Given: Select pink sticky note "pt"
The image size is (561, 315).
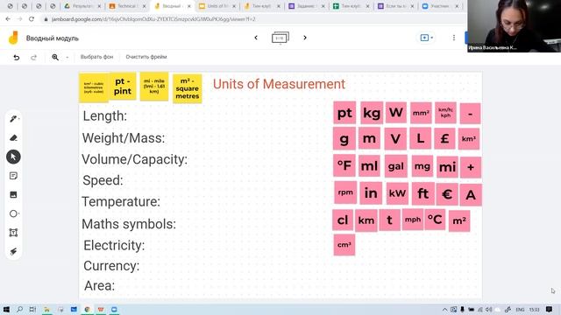Looking at the screenshot, I should click(x=344, y=113).
